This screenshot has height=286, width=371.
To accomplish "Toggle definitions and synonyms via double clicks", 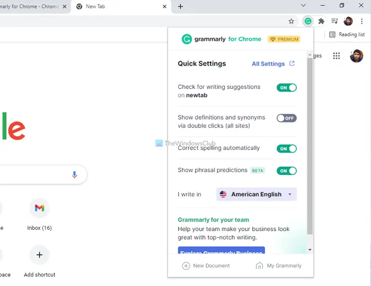I will pyautogui.click(x=287, y=118).
